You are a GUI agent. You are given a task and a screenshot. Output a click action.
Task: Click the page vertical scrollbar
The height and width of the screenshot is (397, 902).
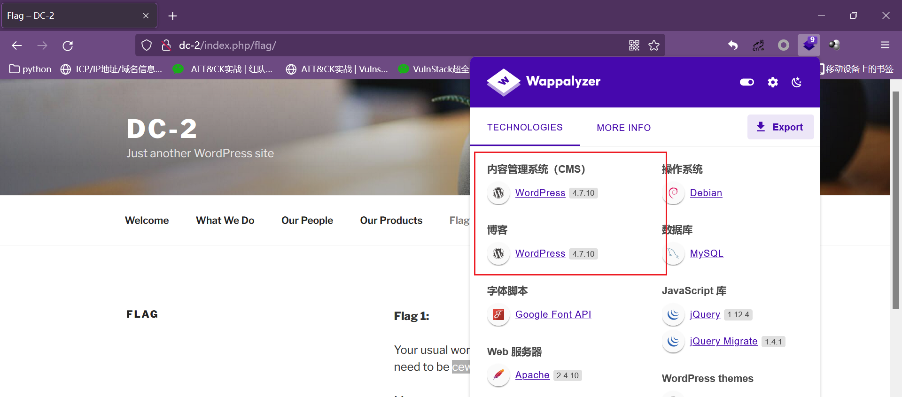[x=896, y=200]
